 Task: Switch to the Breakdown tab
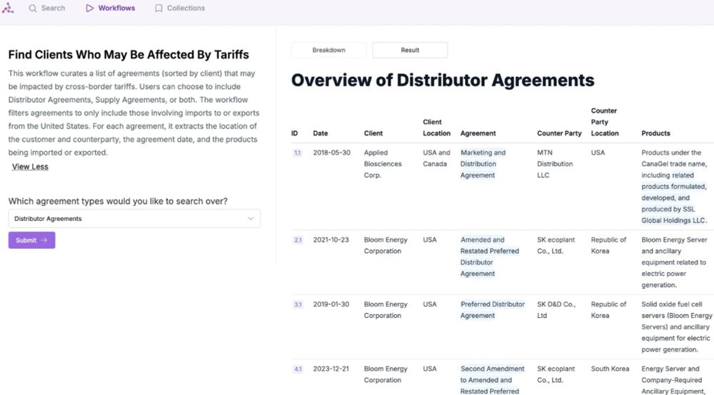[328, 50]
